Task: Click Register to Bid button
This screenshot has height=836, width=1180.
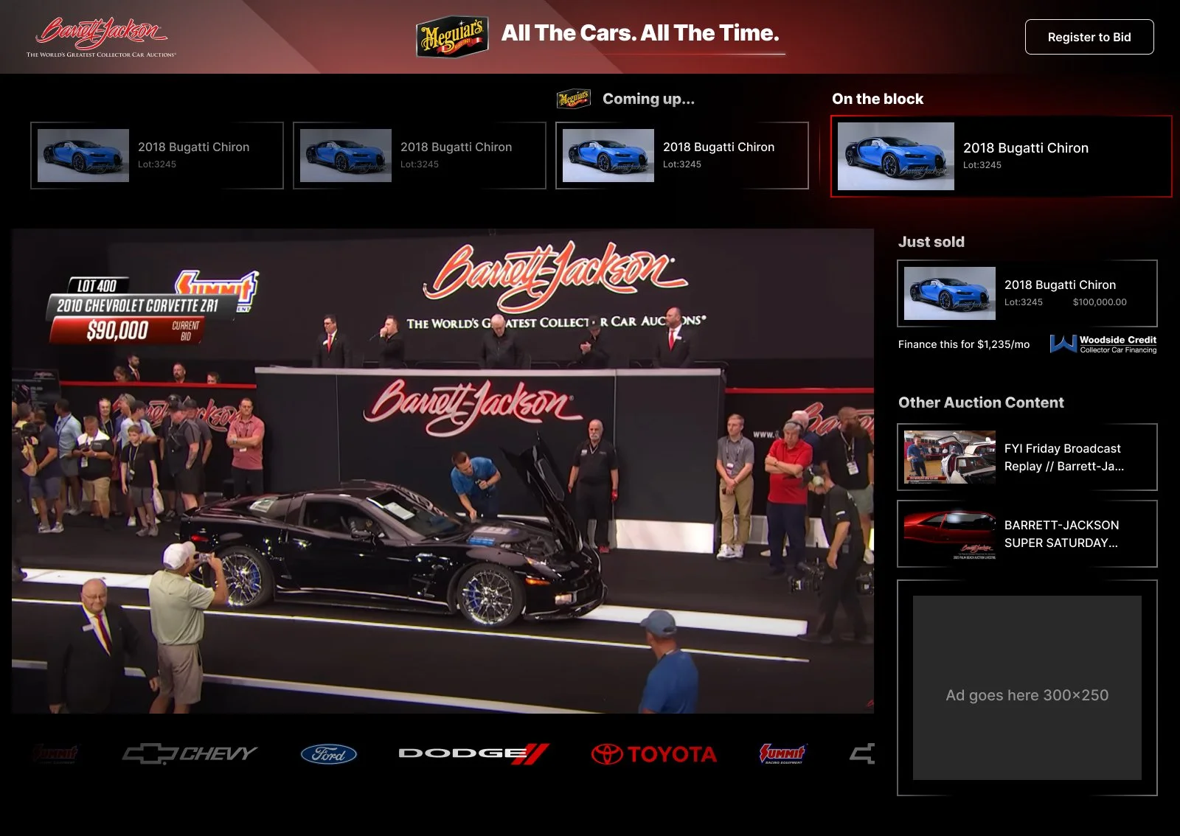Action: click(x=1089, y=37)
